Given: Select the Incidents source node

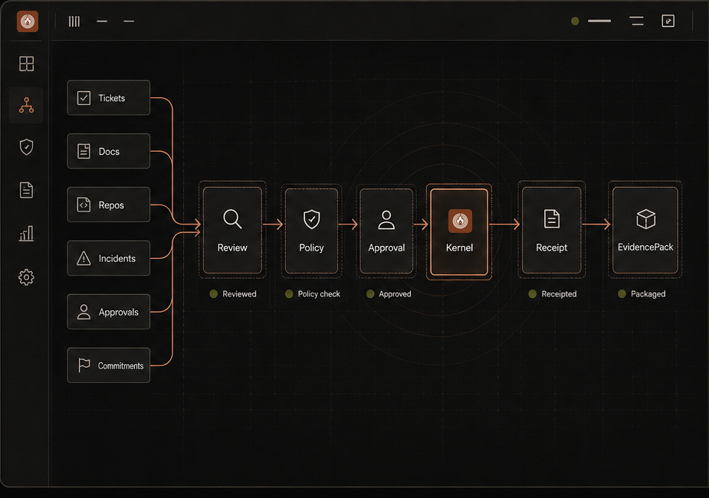Looking at the screenshot, I should [109, 258].
